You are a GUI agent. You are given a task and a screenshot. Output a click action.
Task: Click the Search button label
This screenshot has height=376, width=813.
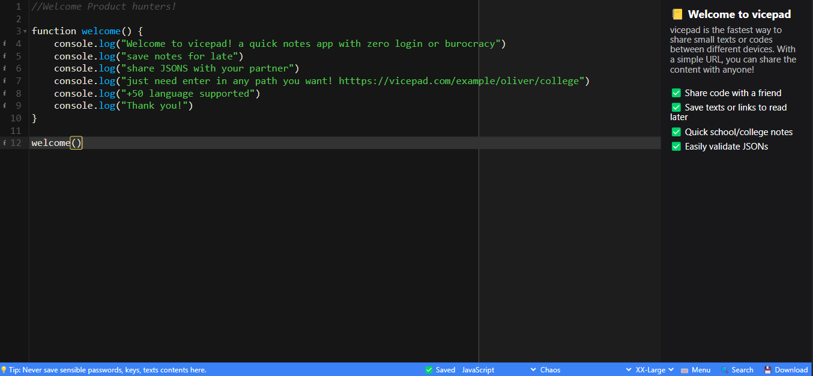click(742, 370)
